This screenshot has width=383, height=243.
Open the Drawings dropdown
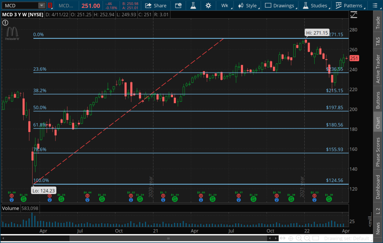click(x=280, y=5)
